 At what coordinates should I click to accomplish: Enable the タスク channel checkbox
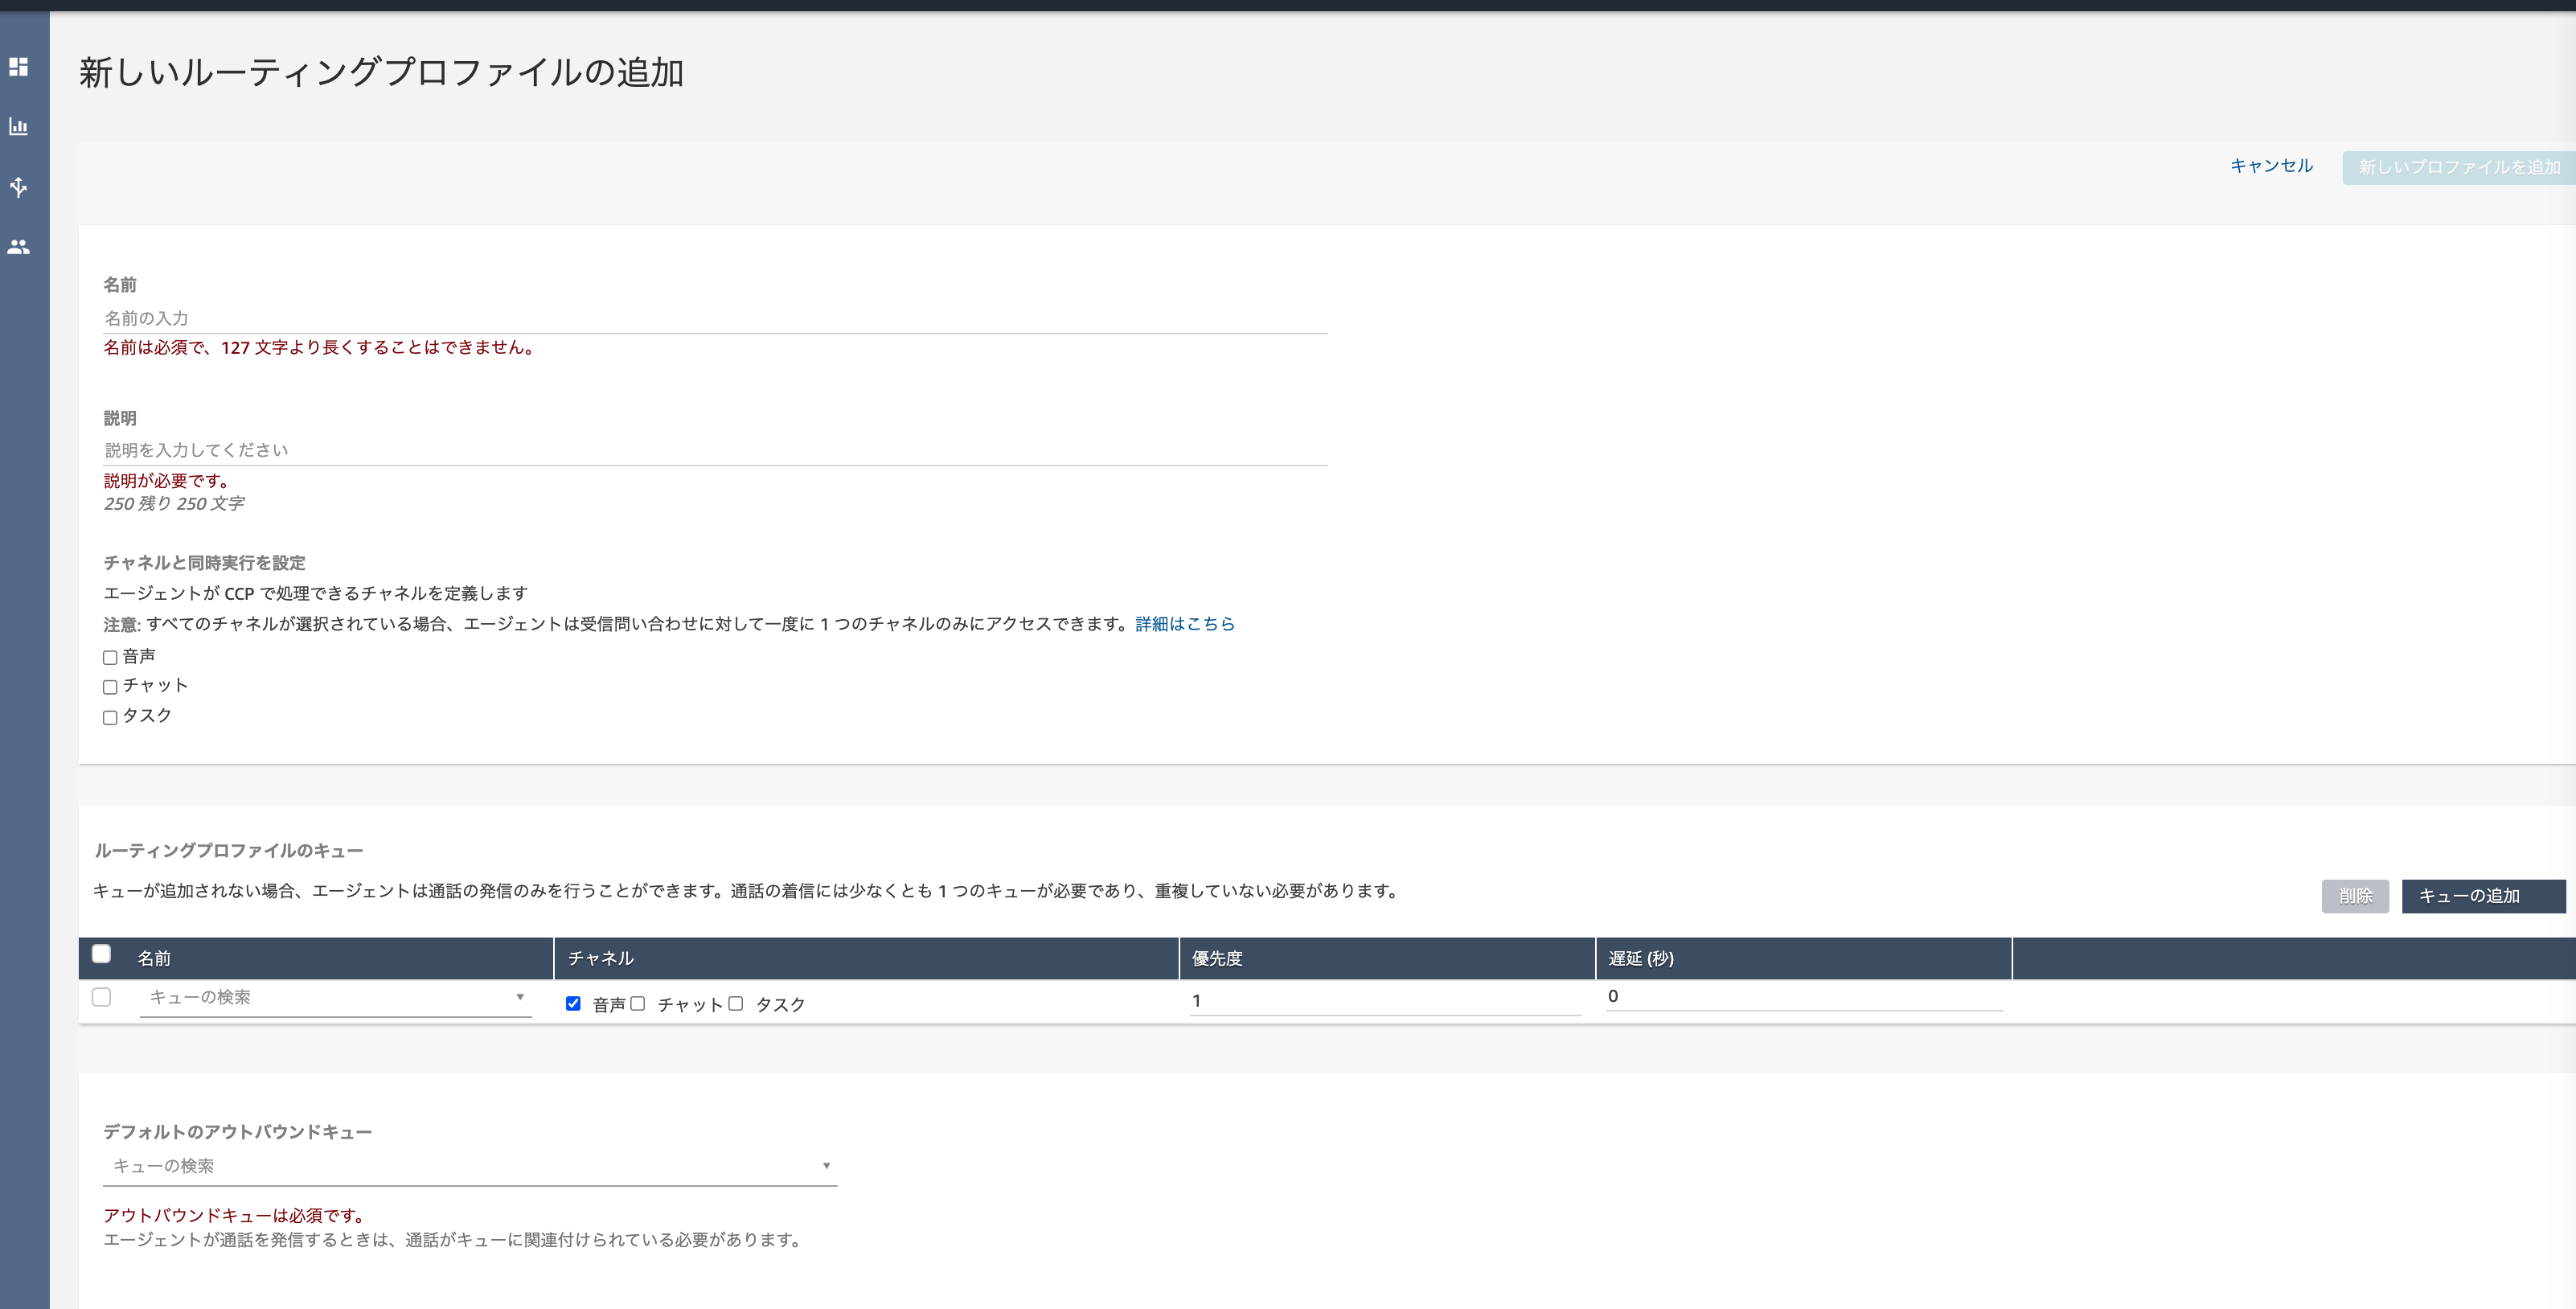tap(110, 717)
